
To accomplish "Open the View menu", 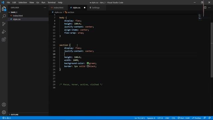I will click(32, 2).
